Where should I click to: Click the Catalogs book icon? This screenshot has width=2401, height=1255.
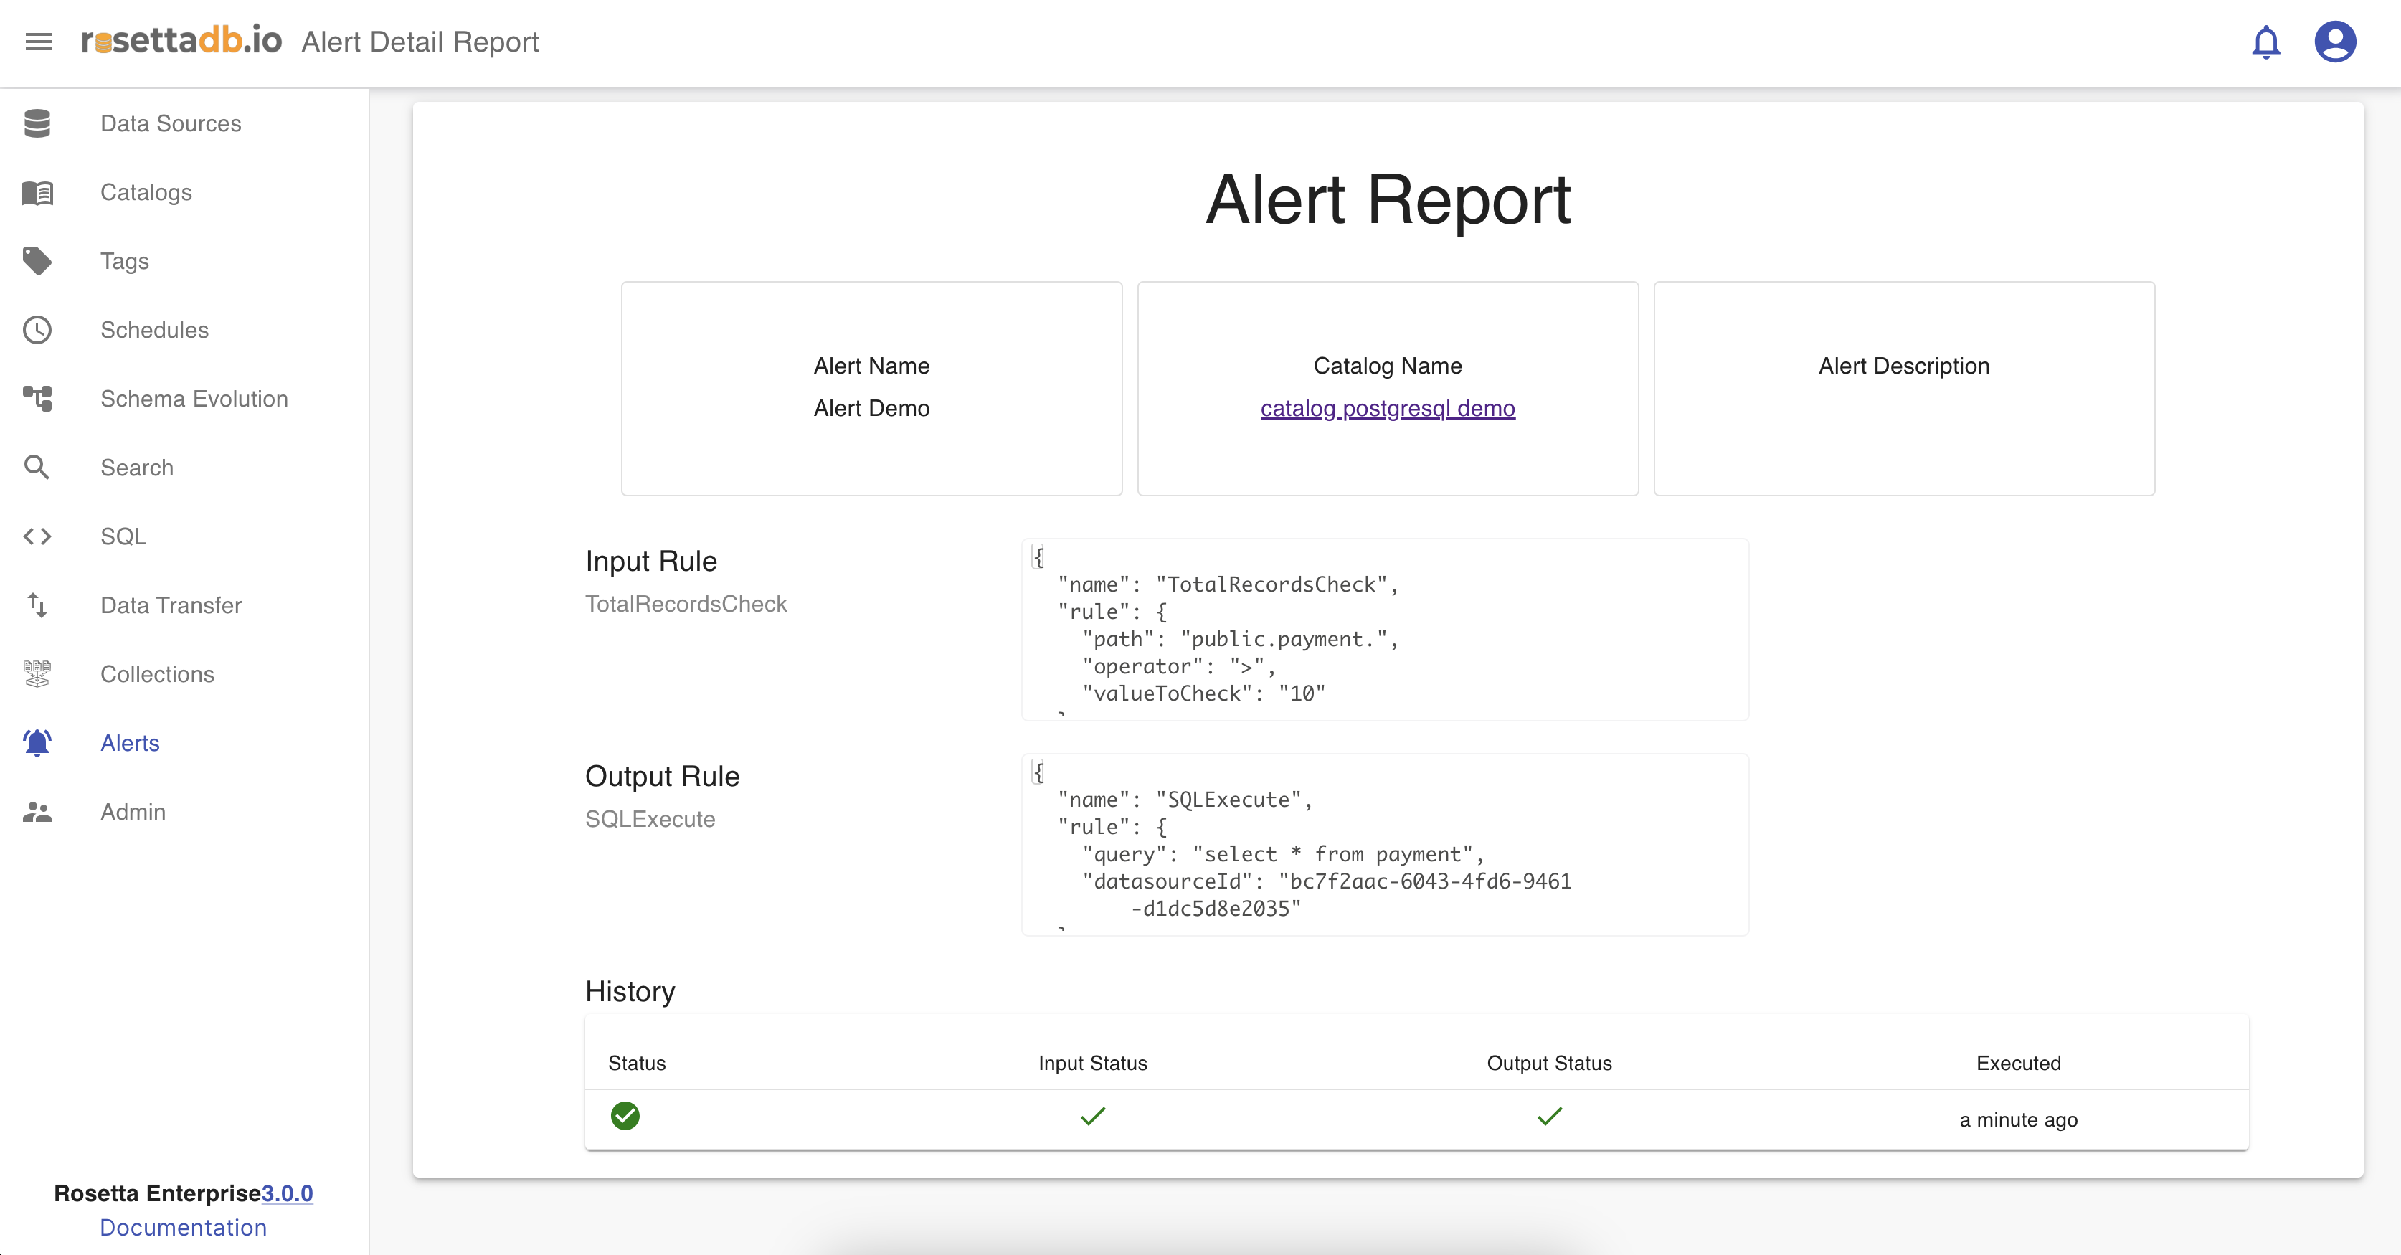coord(37,192)
